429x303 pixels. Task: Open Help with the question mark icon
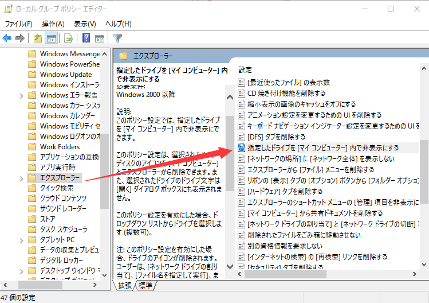[x=86, y=38]
